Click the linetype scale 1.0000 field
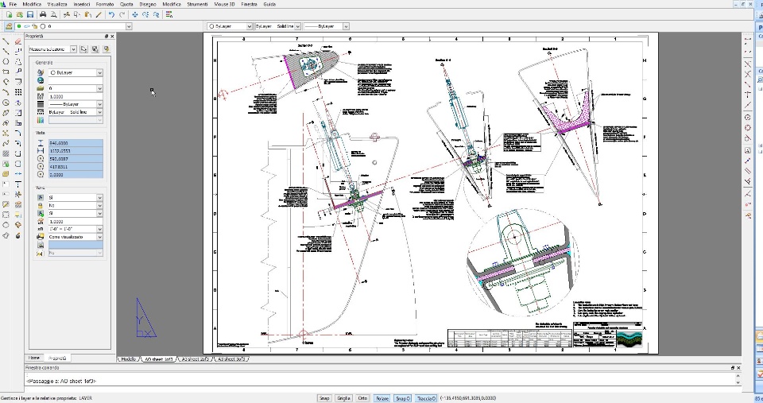The image size is (763, 403). (x=76, y=96)
